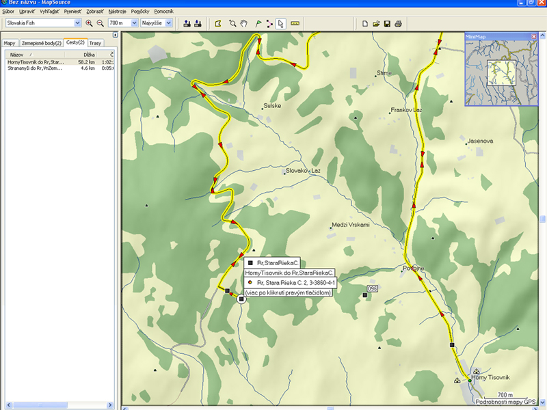Select the route tool icon
547x410 pixels.
269,23
